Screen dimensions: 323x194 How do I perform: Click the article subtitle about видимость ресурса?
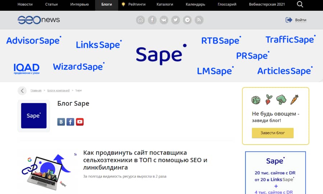point(125,176)
